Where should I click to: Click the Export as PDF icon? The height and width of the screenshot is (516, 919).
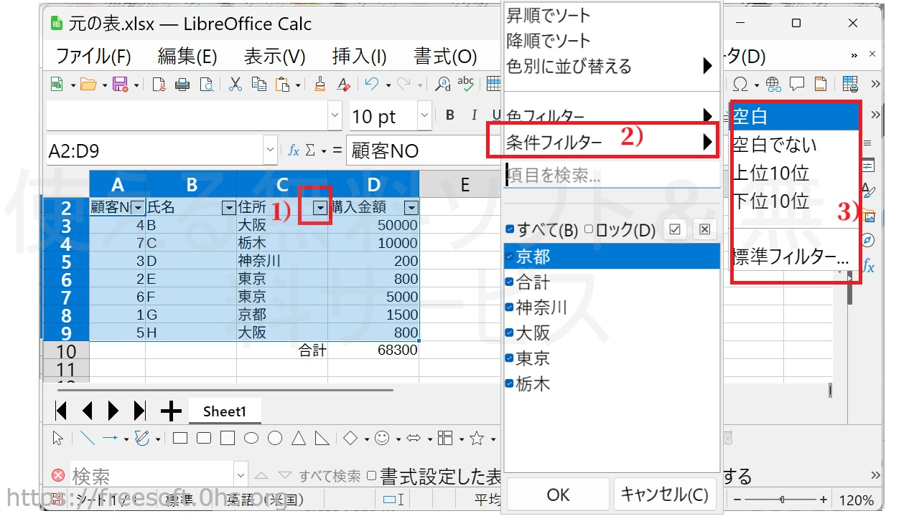click(x=159, y=85)
